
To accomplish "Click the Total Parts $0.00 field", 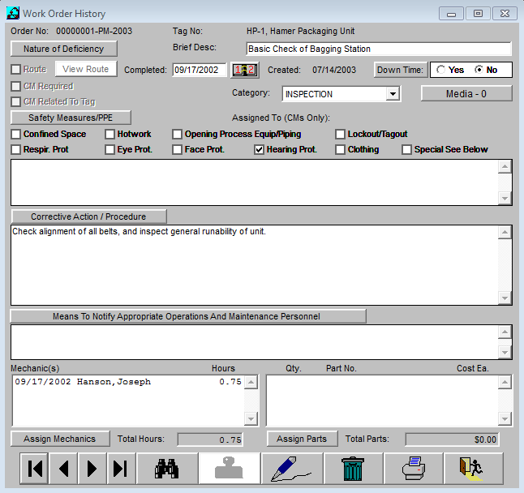I will (x=452, y=439).
